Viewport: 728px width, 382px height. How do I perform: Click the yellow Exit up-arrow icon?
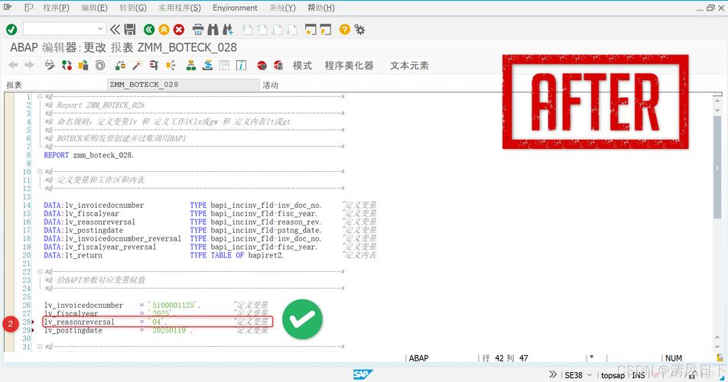[x=164, y=30]
